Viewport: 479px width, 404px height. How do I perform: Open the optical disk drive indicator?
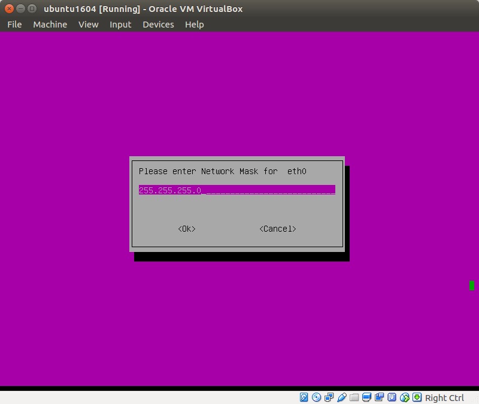[317, 397]
